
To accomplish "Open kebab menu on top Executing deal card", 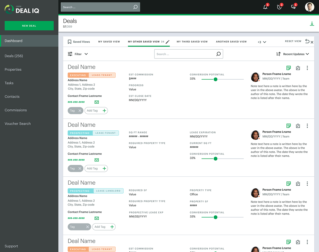I will click(x=307, y=68).
